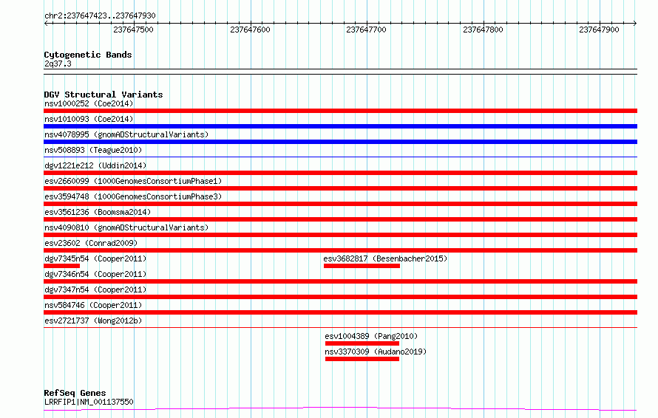This screenshot has width=658, height=418.
Task: Click the 237647500 ruler position label
Action: [133, 30]
